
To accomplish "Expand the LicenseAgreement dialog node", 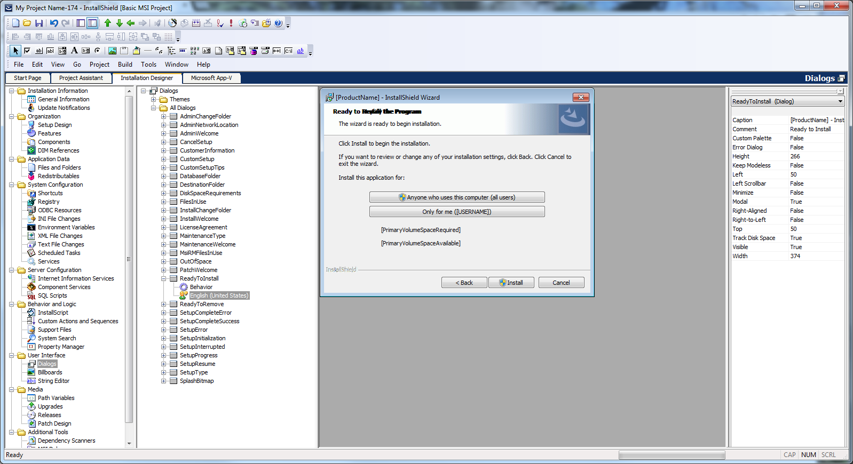I will click(x=164, y=227).
